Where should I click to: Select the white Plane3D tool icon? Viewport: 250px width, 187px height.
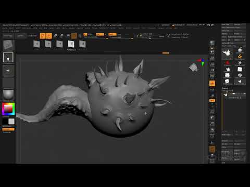coord(240,69)
